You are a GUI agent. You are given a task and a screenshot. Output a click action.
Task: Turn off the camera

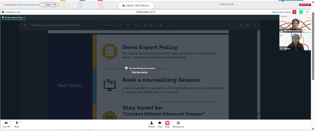6,124
